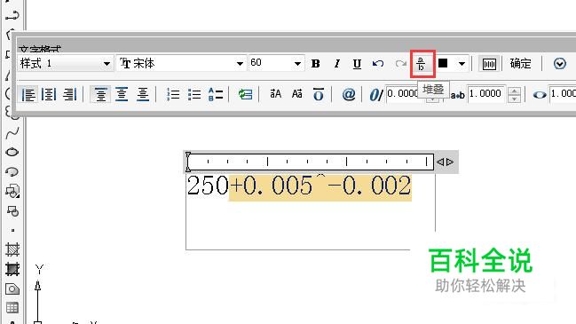Apply bulleted list formatting

194,94
